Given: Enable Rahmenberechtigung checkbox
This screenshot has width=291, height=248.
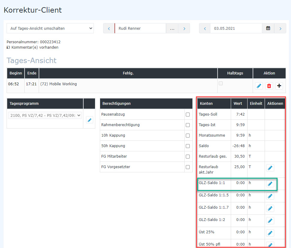Looking at the screenshot, I should [x=188, y=125].
